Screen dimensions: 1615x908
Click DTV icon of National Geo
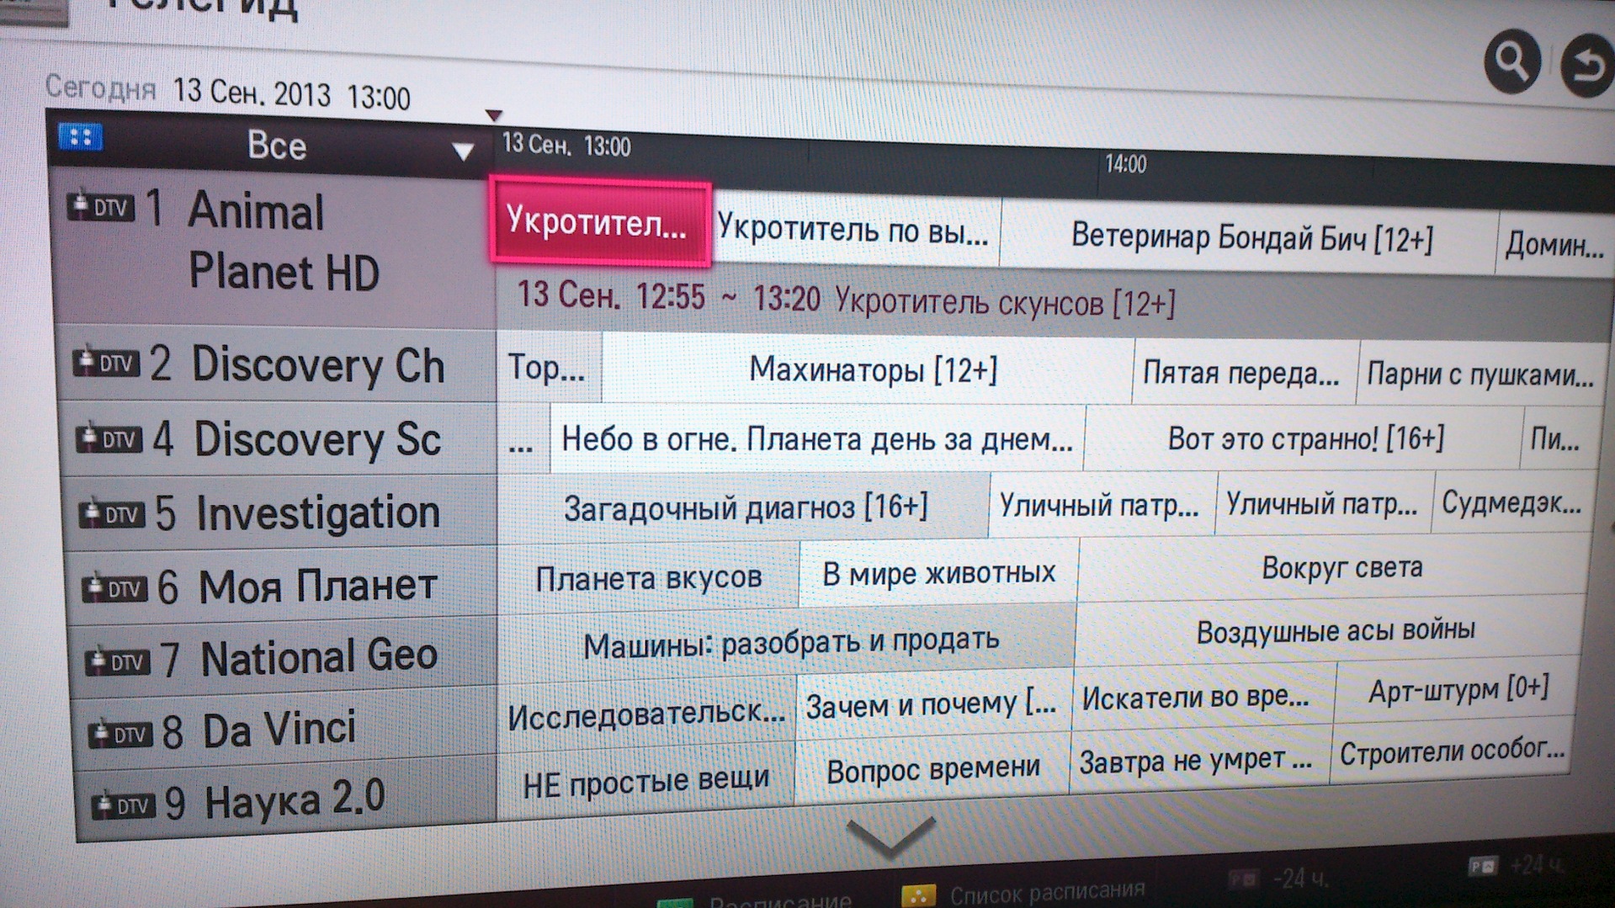(x=118, y=661)
